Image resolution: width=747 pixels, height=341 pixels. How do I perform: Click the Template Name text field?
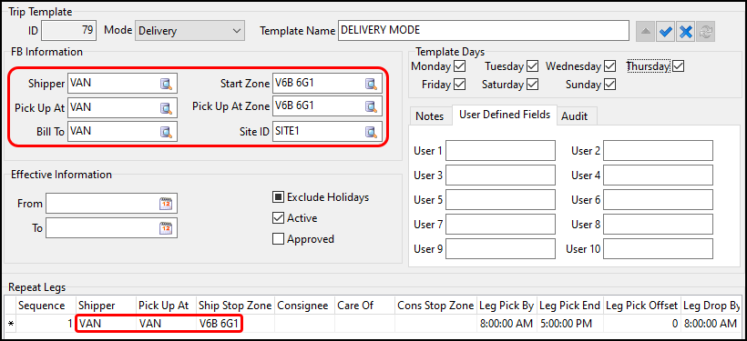coord(484,31)
